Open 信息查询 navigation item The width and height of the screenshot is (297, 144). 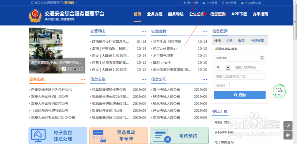coord(218,14)
